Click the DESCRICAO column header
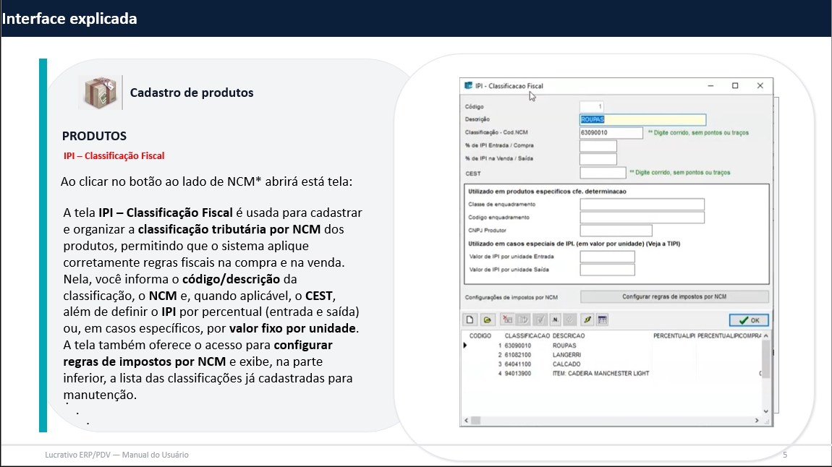This screenshot has height=467, width=832. click(568, 336)
